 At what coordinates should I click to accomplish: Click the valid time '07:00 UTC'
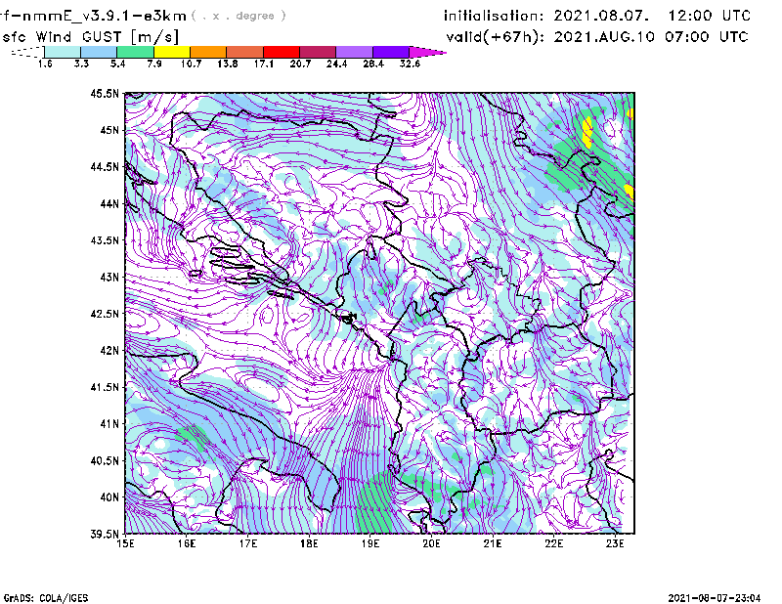tap(707, 37)
